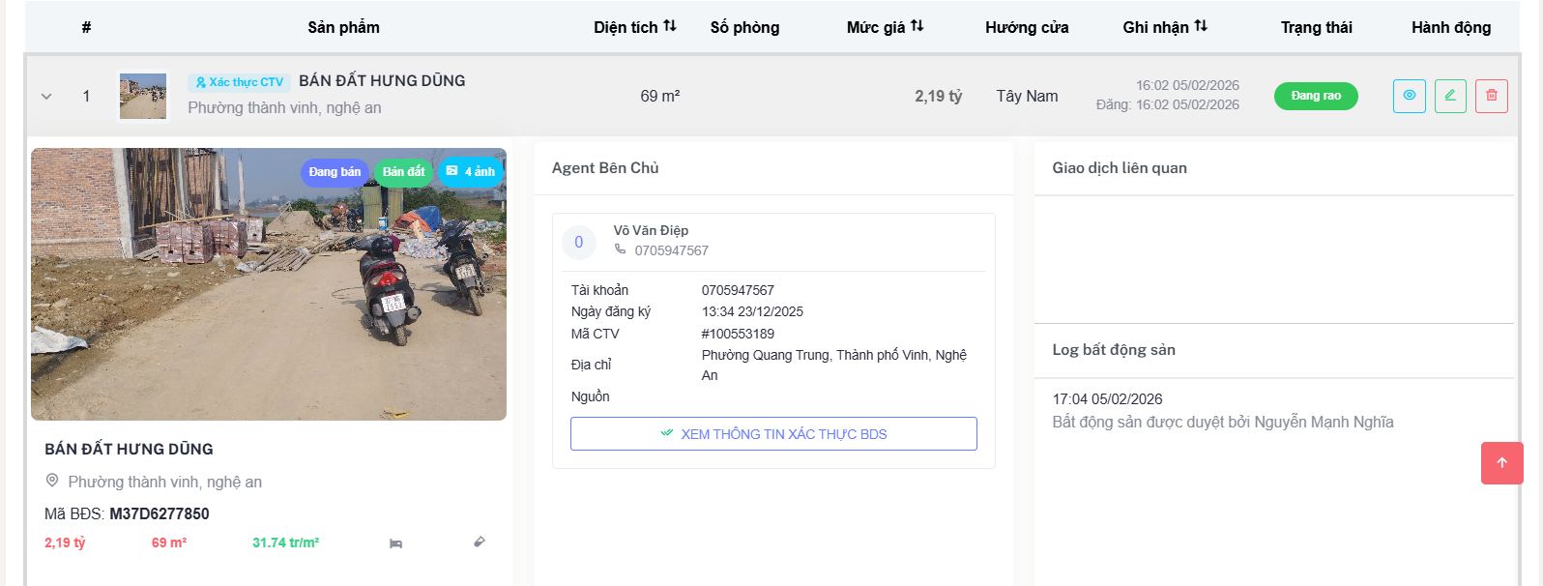
Task: Click the Hành động column header
Action: click(x=1451, y=27)
